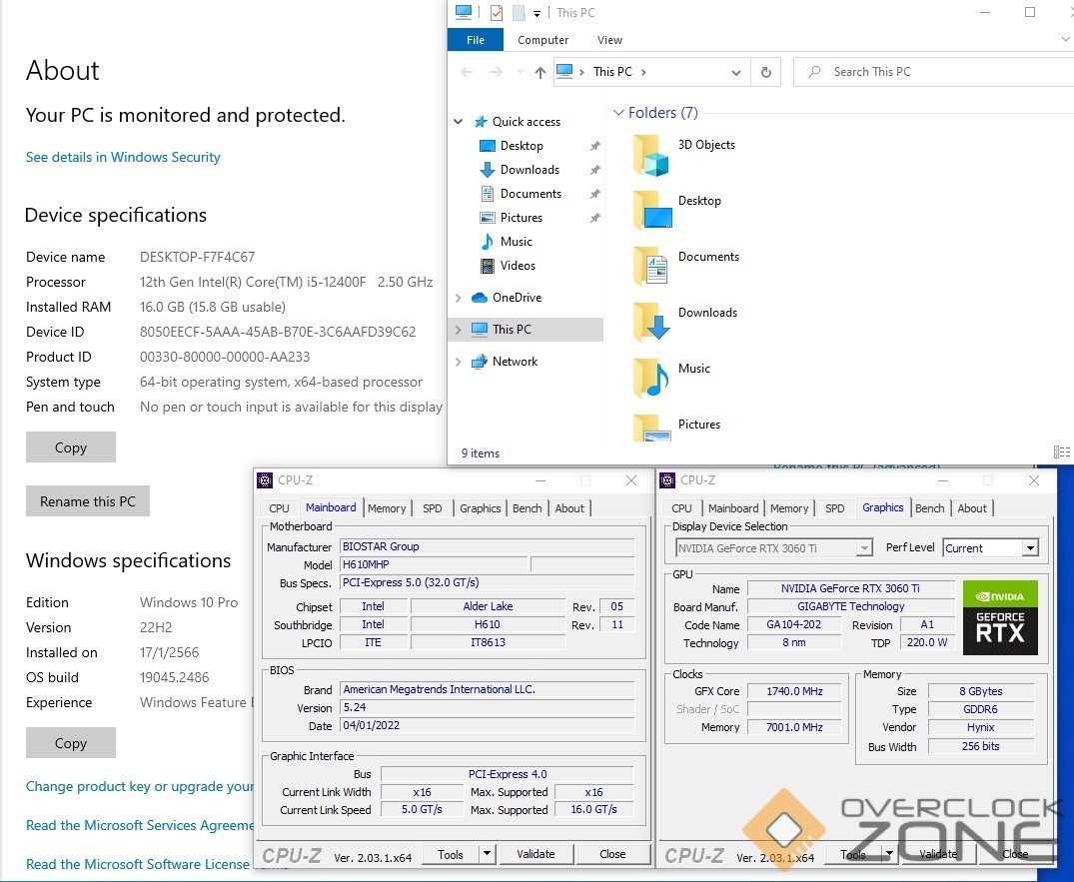Viewport: 1074px width, 882px height.
Task: Open the Computer ribbon tab
Action: click(542, 40)
